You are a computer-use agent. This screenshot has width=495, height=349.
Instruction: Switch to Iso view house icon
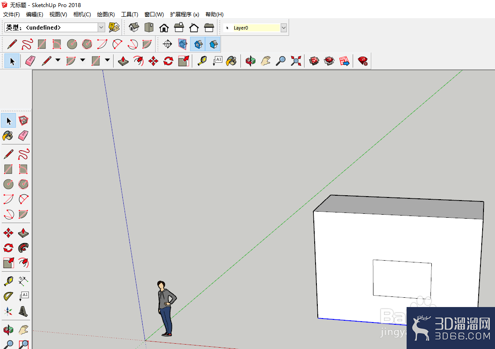(x=134, y=27)
